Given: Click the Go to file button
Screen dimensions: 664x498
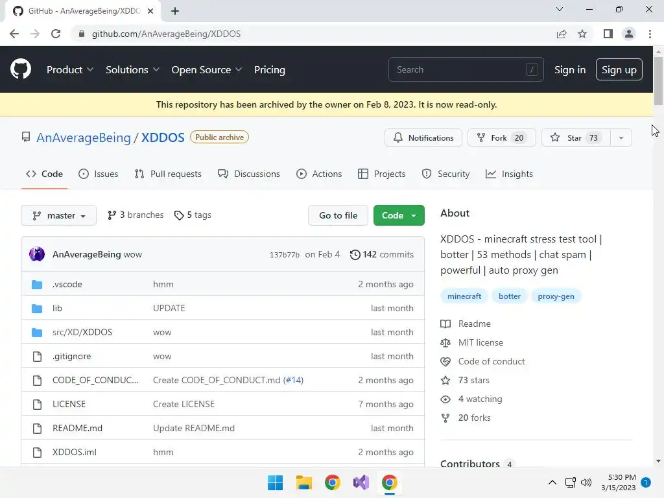Looking at the screenshot, I should pos(338,215).
